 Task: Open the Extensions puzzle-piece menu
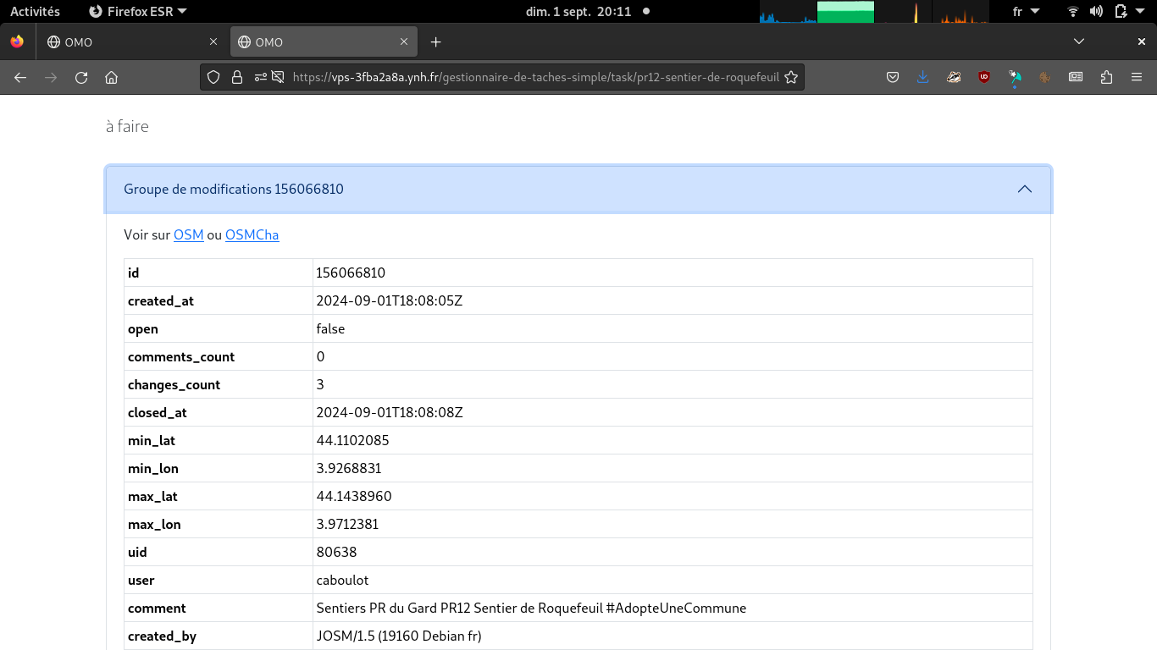(1106, 77)
